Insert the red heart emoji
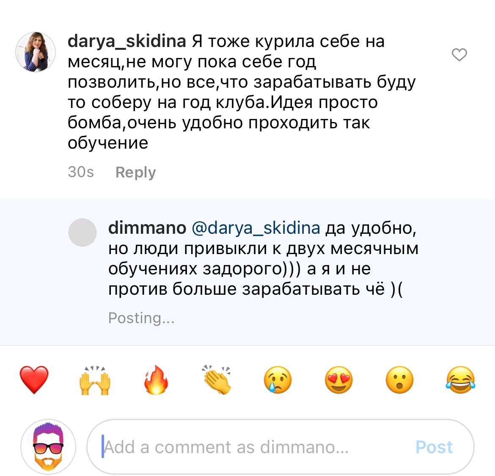Screen dimensions: 495x476 click(x=34, y=380)
